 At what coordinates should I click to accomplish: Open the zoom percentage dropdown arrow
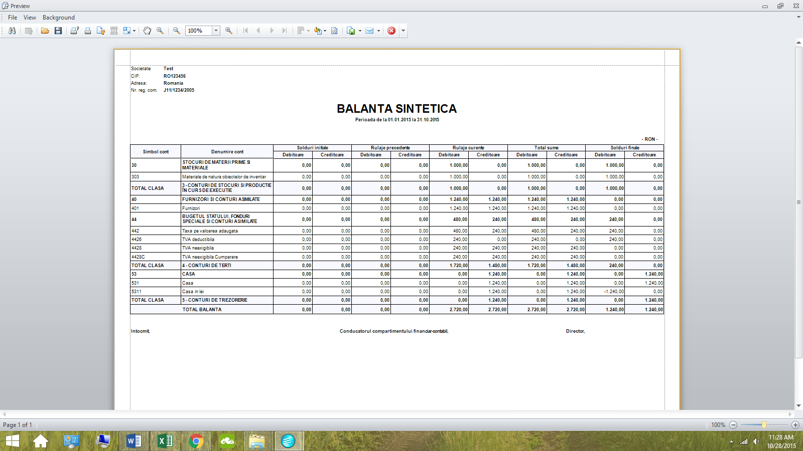[x=216, y=31]
